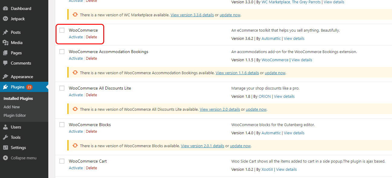Screen dimensions: 392x178
Task: Click the Users person icon
Action: click(x=5, y=127)
